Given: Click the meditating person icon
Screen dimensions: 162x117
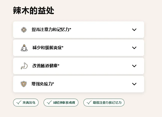Looking at the screenshot, I should [24, 48].
